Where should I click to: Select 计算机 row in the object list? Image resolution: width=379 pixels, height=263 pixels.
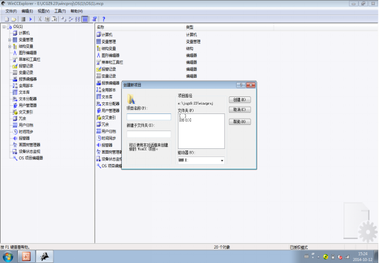click(105, 35)
